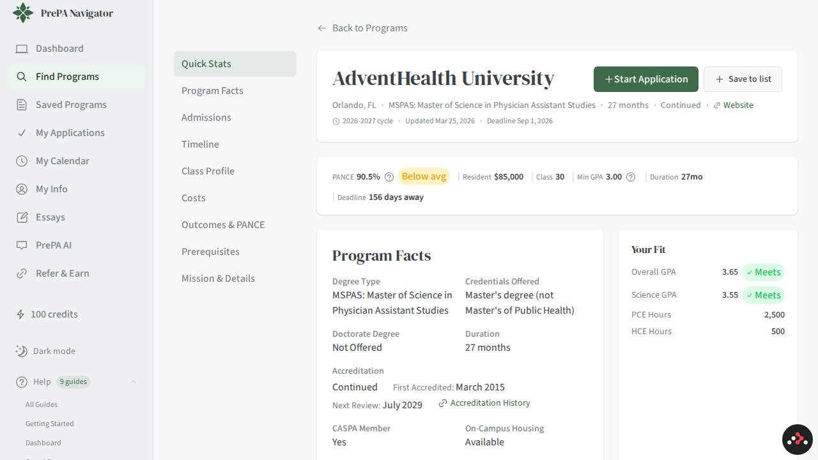This screenshot has height=460, width=818.
Task: Open the All Guides help link
Action: tap(42, 404)
